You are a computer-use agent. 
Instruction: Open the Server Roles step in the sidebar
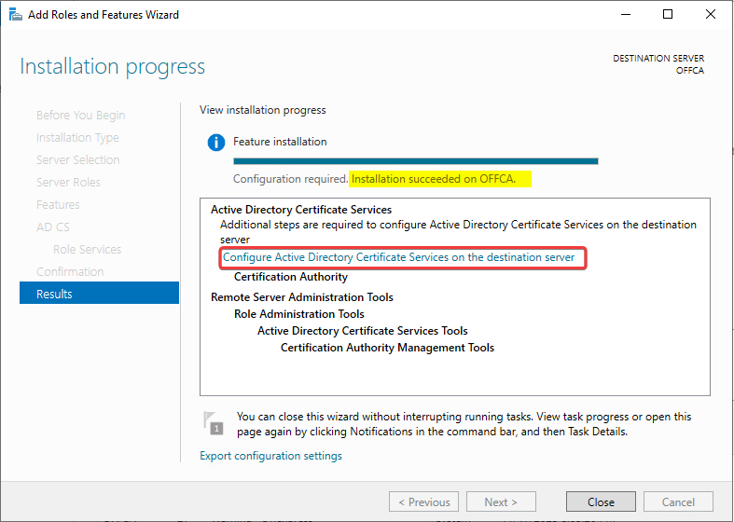coord(68,182)
